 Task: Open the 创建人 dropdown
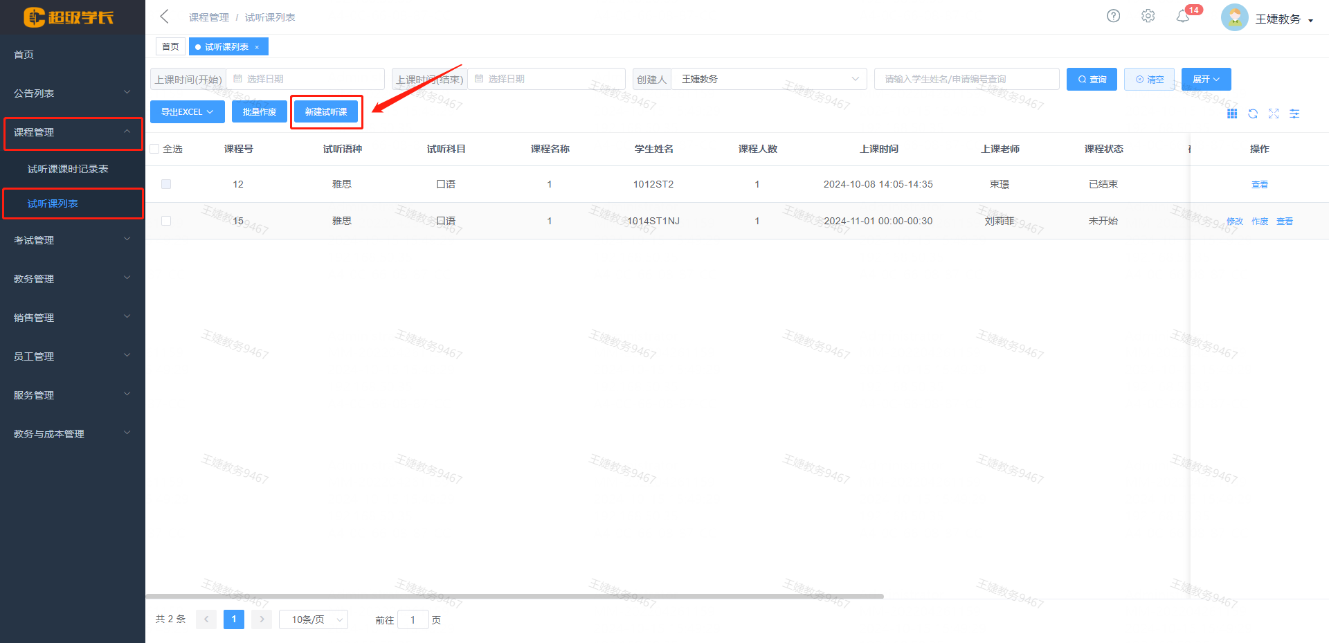click(768, 79)
